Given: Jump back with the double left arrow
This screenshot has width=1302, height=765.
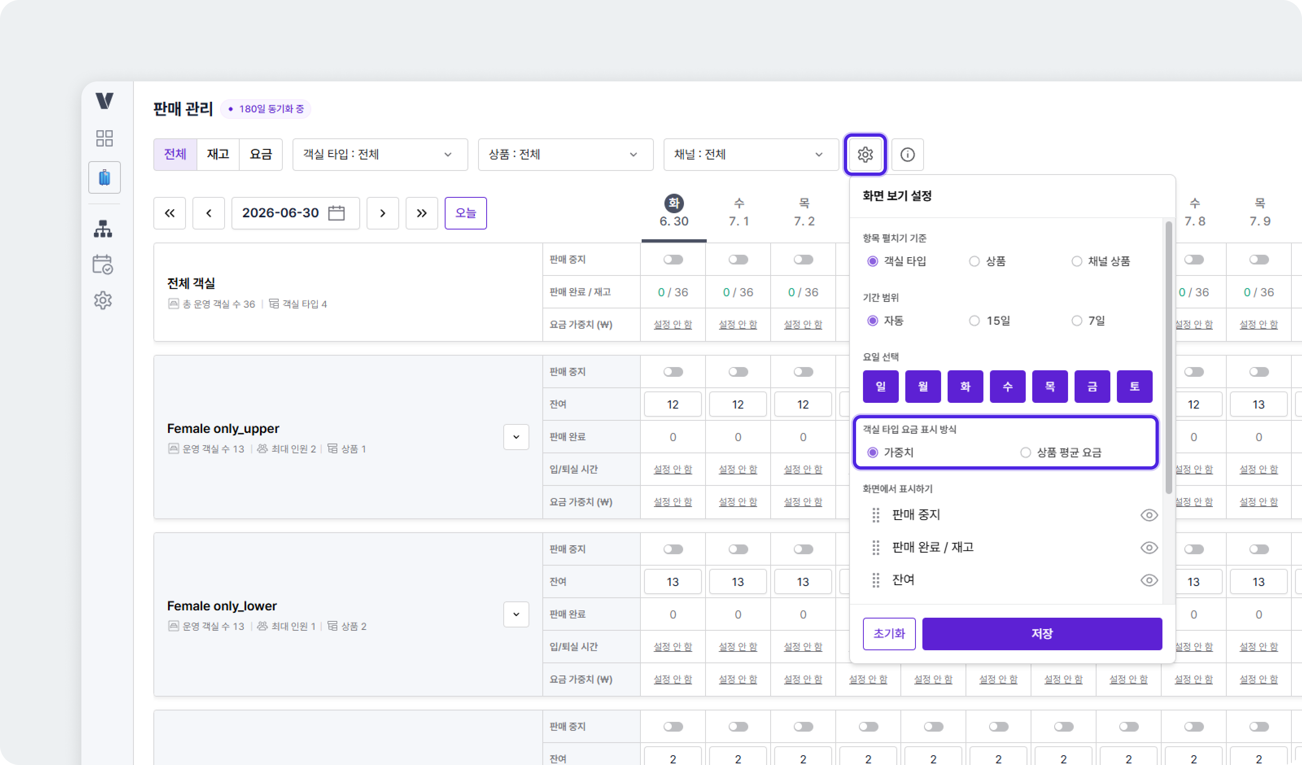Looking at the screenshot, I should (x=170, y=213).
